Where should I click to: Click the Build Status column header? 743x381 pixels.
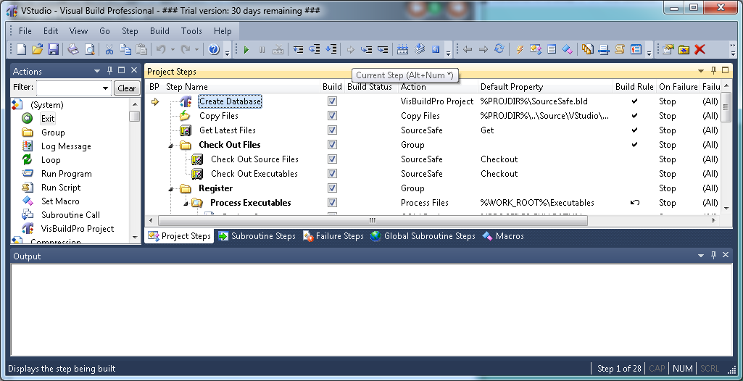(371, 87)
